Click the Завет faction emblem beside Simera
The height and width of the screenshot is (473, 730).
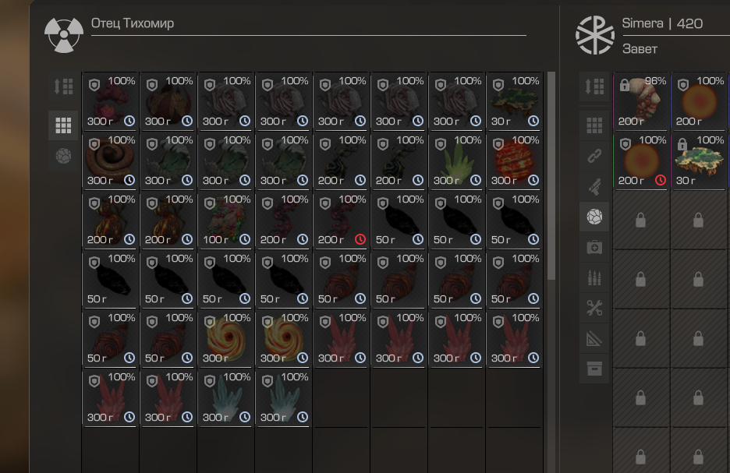[x=595, y=35]
